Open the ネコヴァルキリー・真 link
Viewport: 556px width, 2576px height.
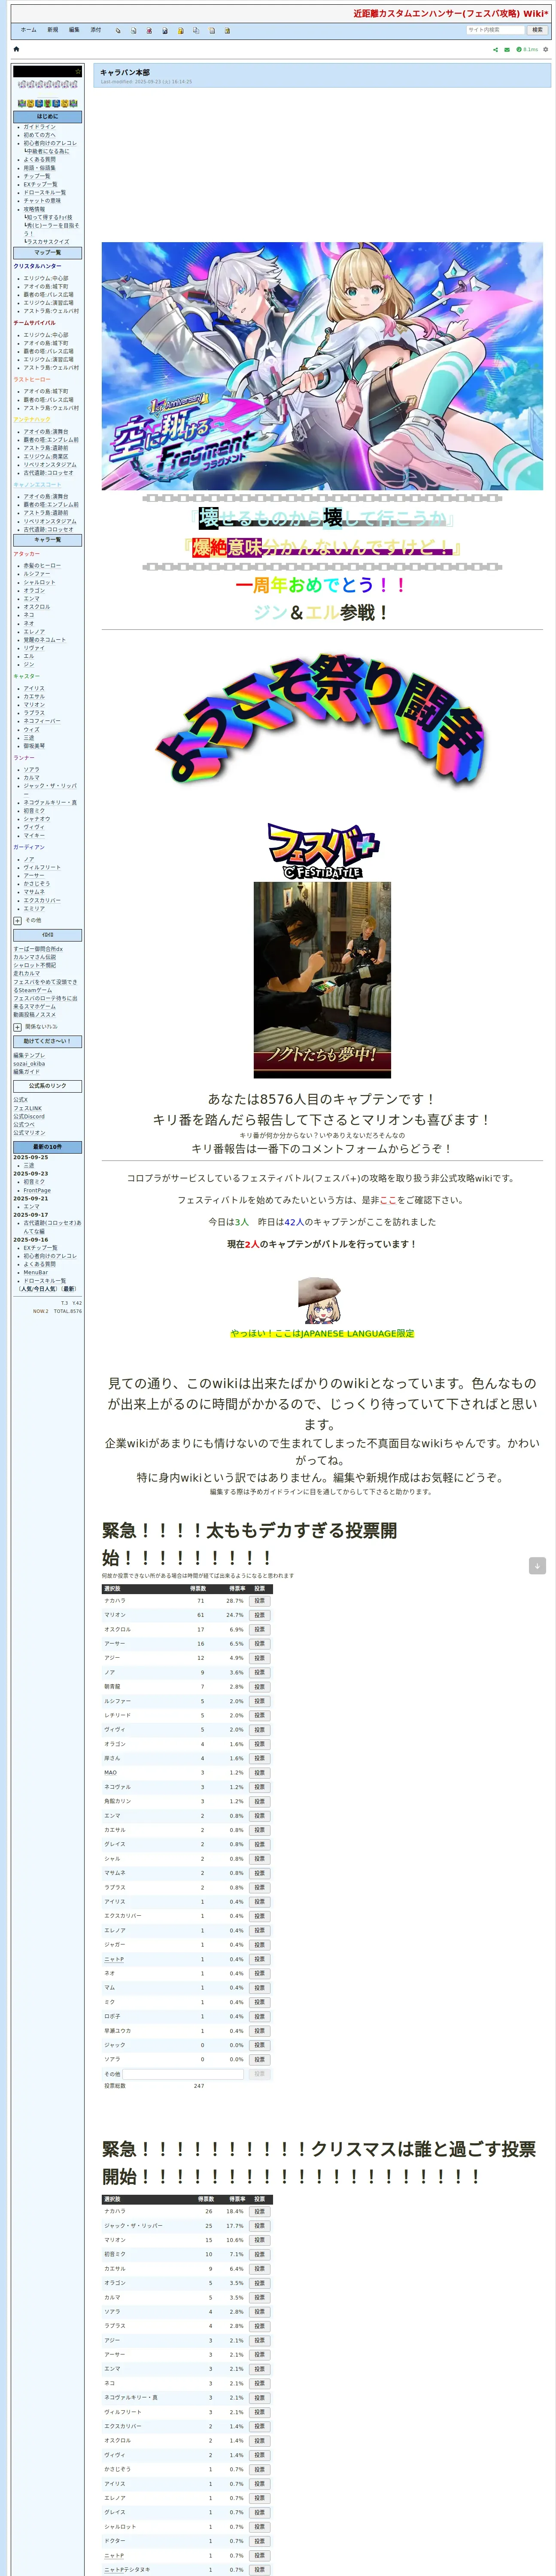coord(50,803)
